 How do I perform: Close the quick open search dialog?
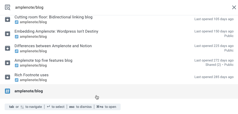pos(234,7)
